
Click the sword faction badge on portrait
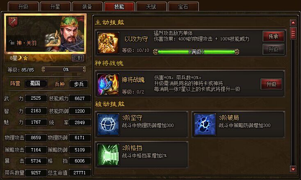click(13, 22)
